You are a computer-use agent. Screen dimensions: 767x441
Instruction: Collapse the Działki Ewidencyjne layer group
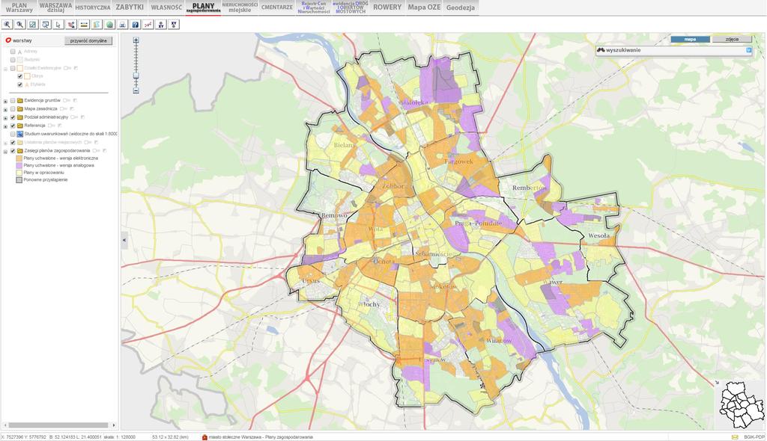click(5, 68)
